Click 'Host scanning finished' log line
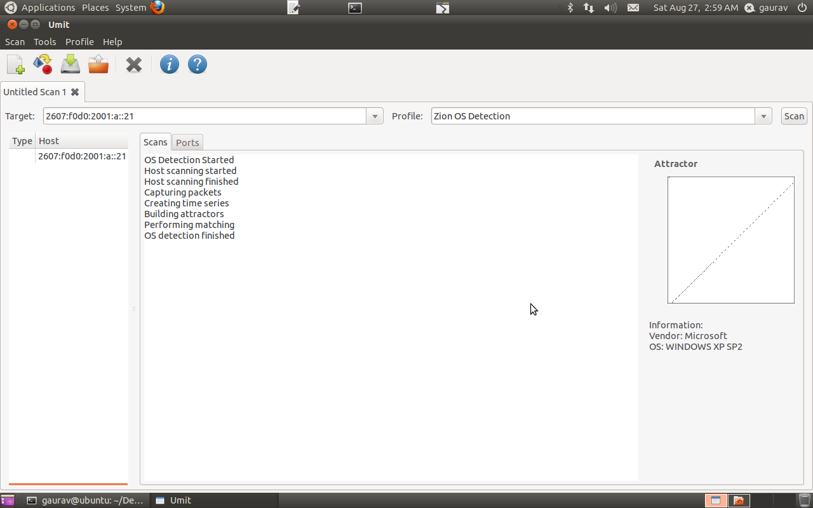 click(x=192, y=182)
